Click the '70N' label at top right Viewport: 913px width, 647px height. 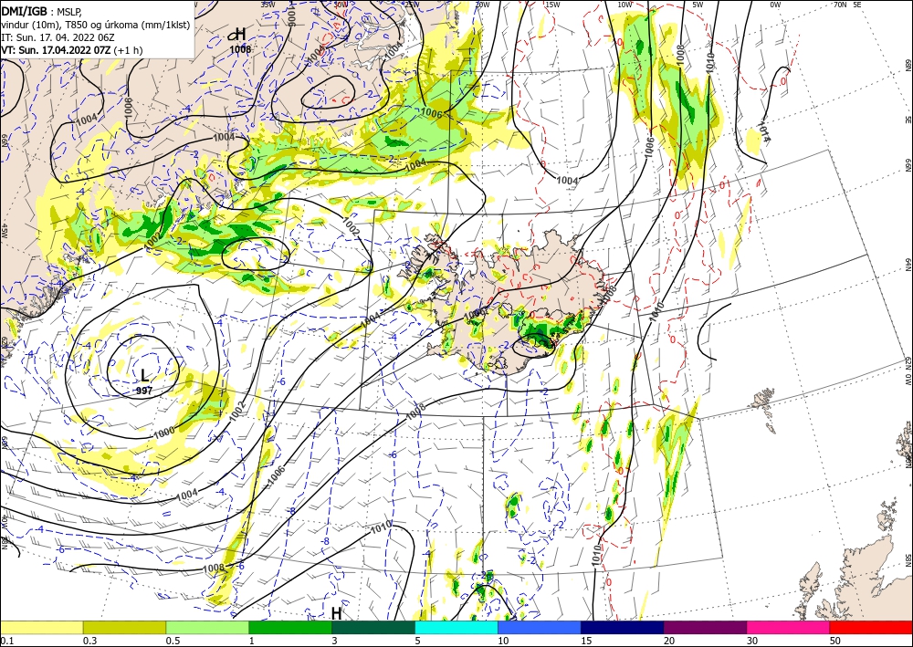[840, 5]
